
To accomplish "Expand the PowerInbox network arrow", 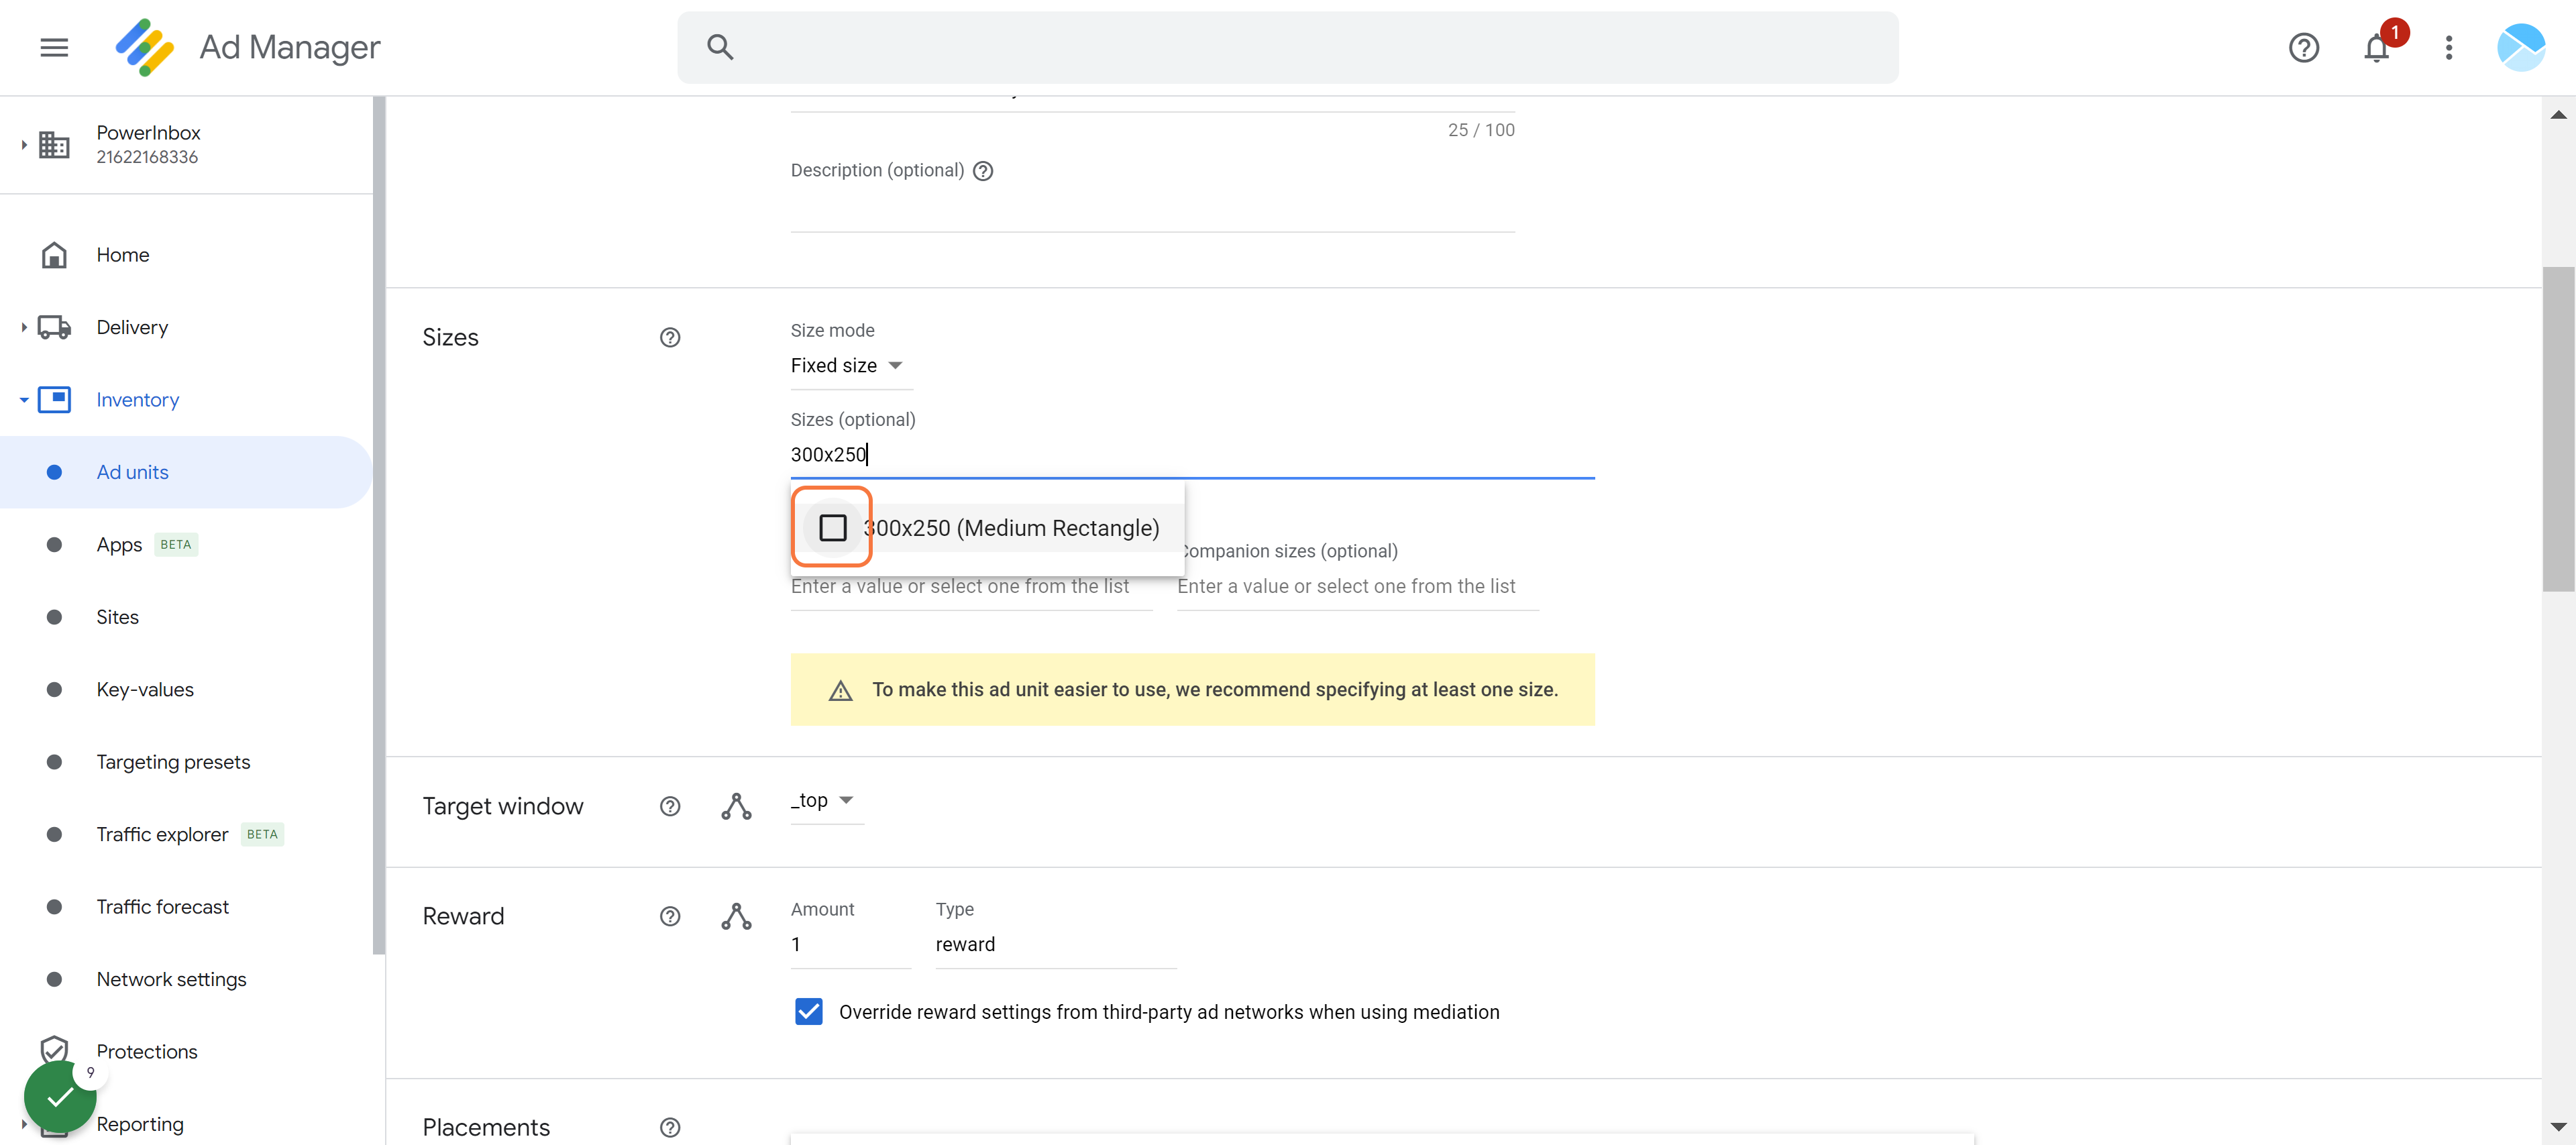I will [23, 145].
